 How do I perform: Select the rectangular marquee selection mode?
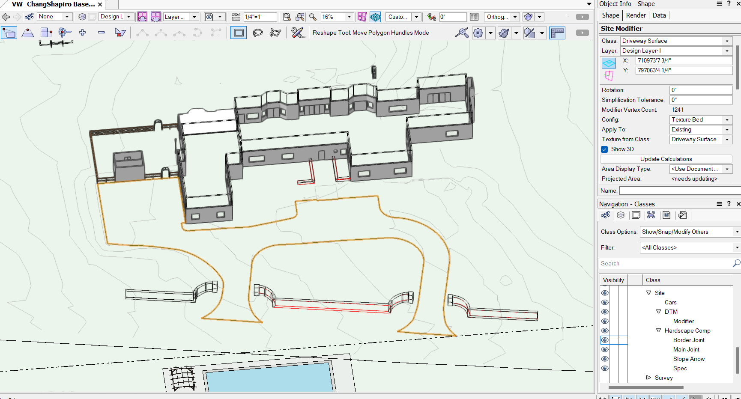(x=239, y=33)
